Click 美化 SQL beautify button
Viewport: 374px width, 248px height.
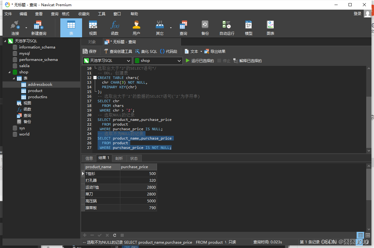coord(146,51)
